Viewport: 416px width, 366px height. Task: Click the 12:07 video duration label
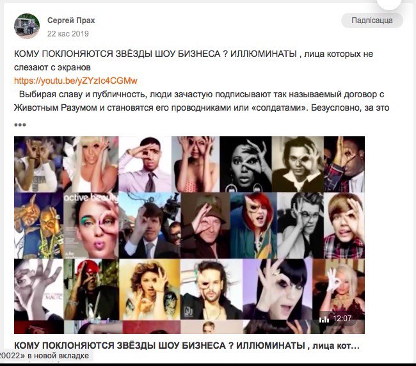(x=342, y=319)
